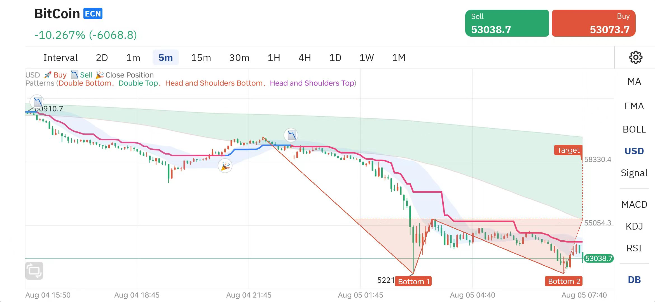Toggle the BOLL indicator

[634, 129]
